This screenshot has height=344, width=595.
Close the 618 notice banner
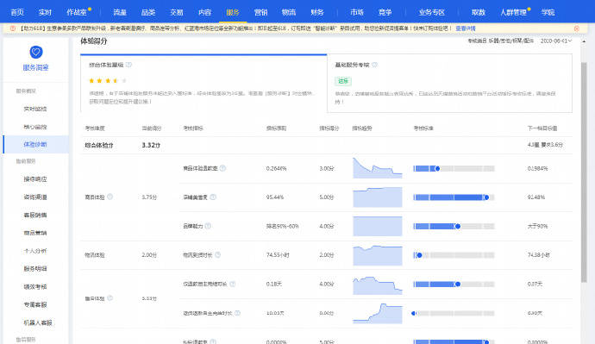tap(576, 28)
